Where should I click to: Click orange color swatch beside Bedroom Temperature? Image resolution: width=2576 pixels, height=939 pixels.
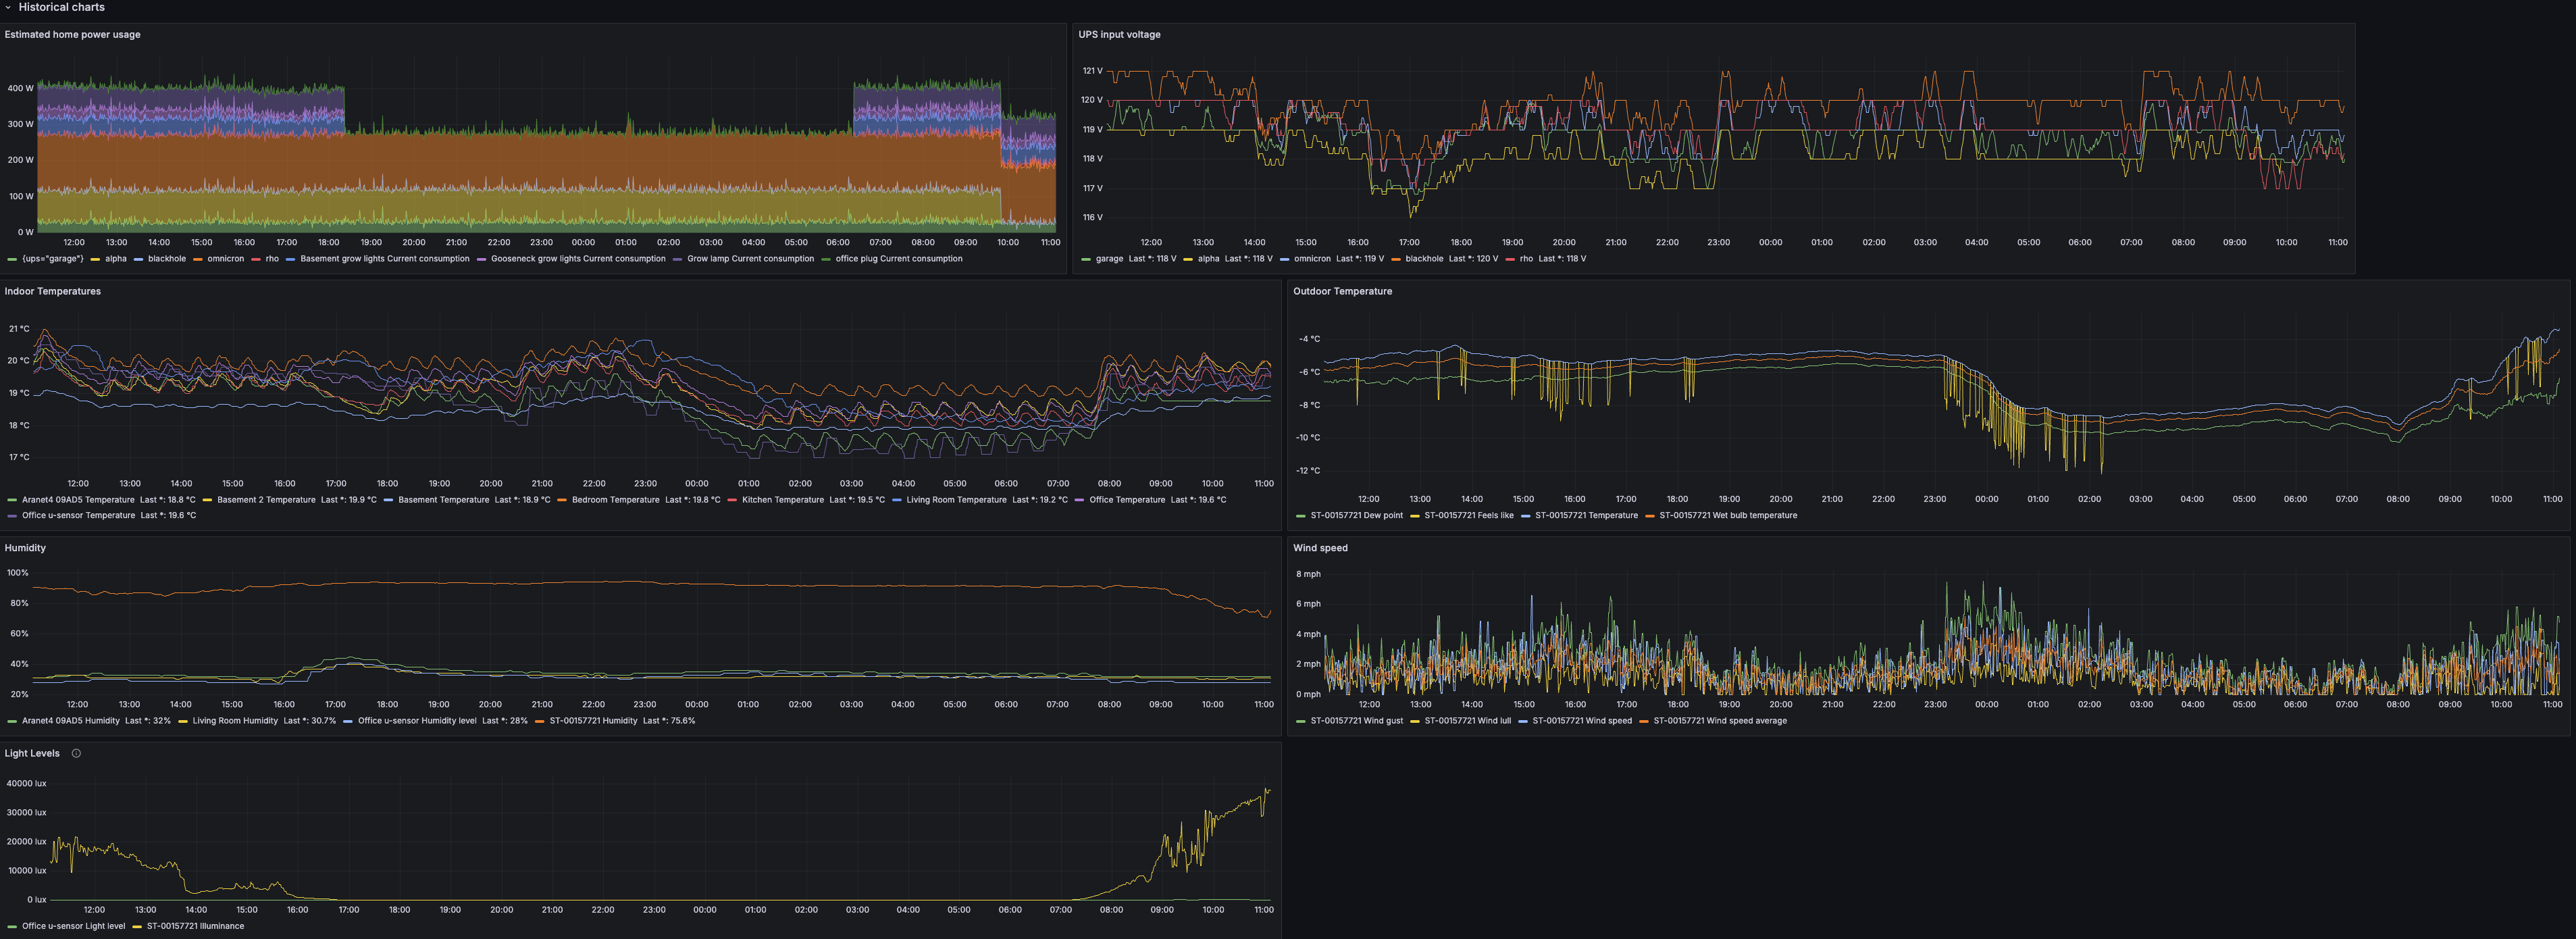click(562, 501)
